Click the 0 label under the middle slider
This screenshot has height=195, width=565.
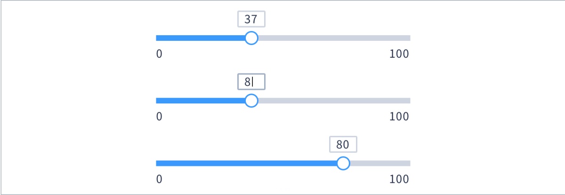click(x=159, y=117)
